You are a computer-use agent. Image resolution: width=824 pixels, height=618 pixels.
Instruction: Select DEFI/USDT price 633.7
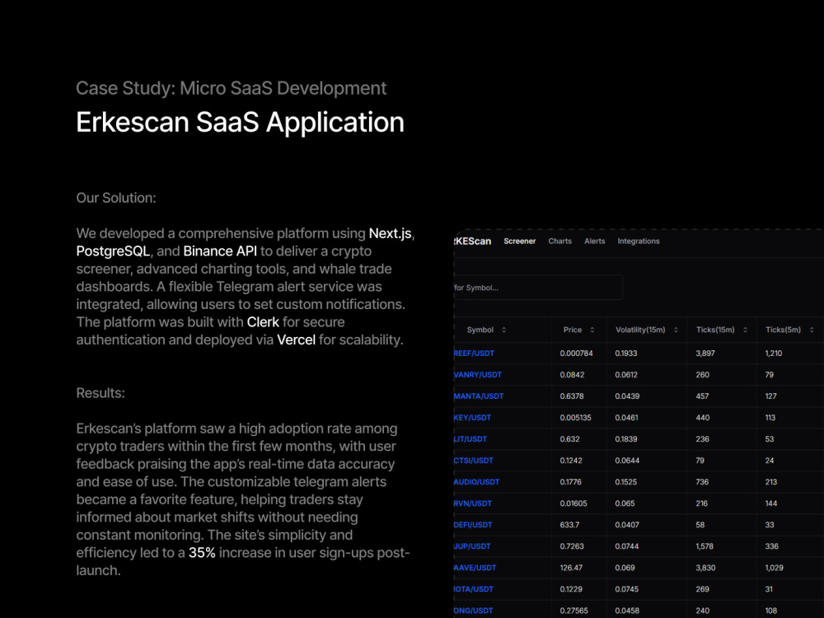click(569, 525)
